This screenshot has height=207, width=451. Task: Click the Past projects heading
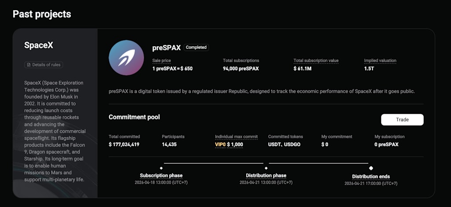42,14
